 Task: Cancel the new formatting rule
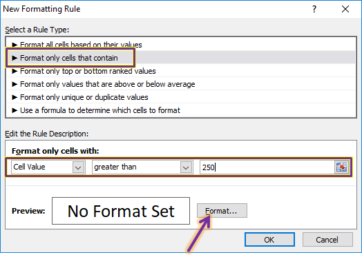[x=327, y=240]
